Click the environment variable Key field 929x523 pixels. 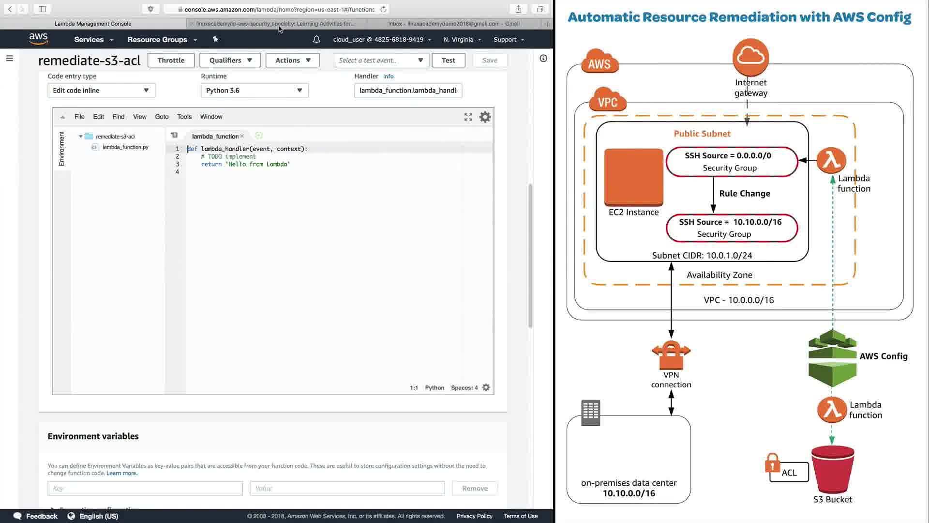pos(145,488)
